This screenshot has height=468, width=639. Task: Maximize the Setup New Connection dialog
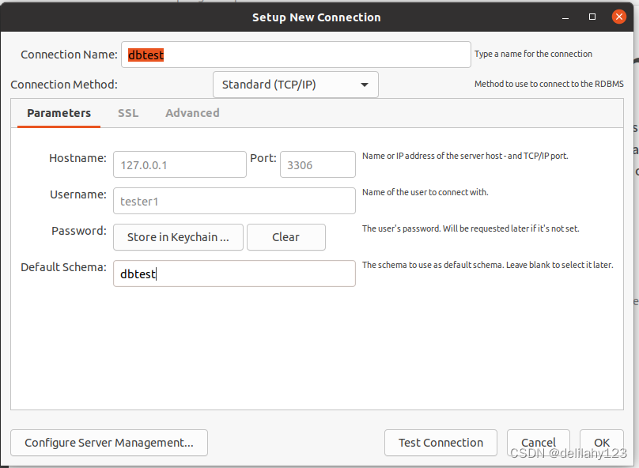coord(592,17)
